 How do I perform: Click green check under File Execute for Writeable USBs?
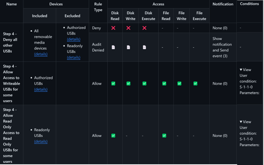tap(195, 83)
